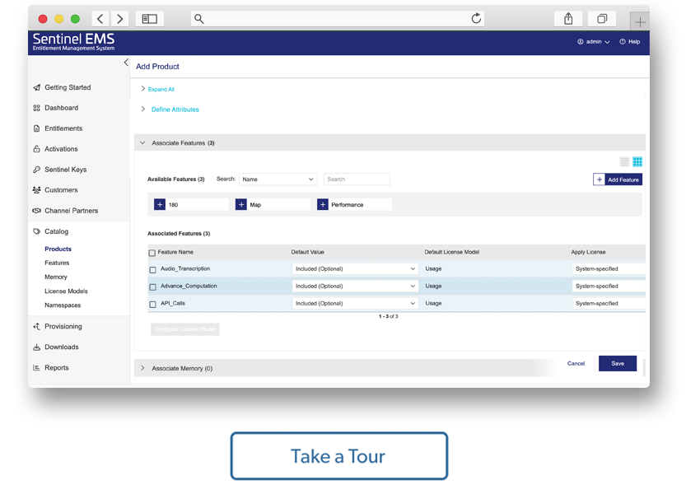
Task: Click the feature Search input field
Action: [357, 179]
